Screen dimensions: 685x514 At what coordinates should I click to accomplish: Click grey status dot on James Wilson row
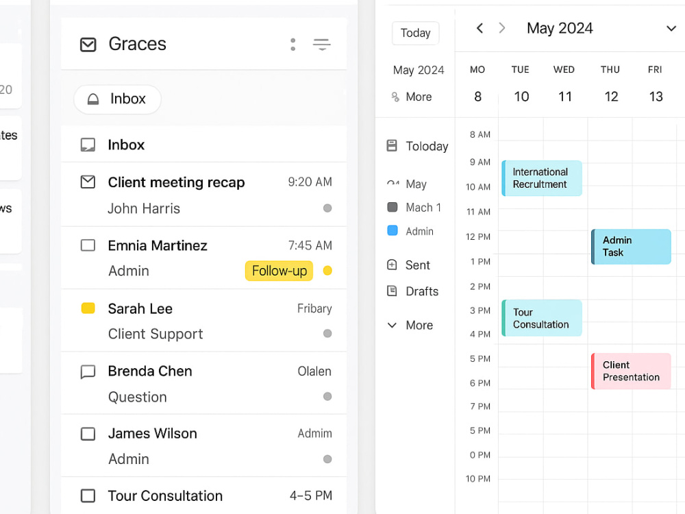pyautogui.click(x=327, y=459)
